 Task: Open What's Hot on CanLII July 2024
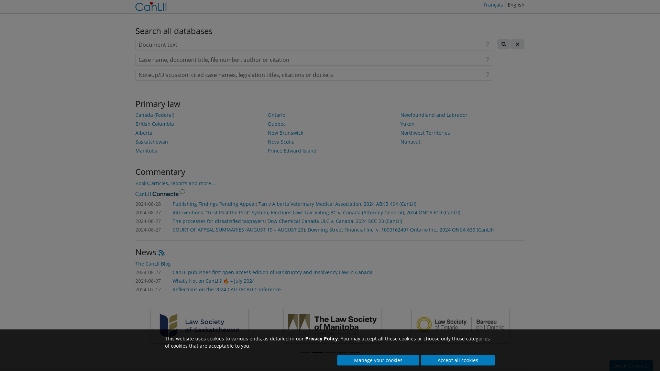tap(213, 281)
